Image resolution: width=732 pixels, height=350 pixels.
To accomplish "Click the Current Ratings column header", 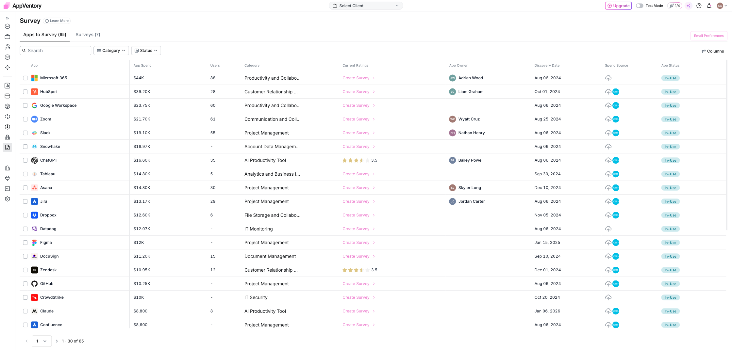I will 355,66.
